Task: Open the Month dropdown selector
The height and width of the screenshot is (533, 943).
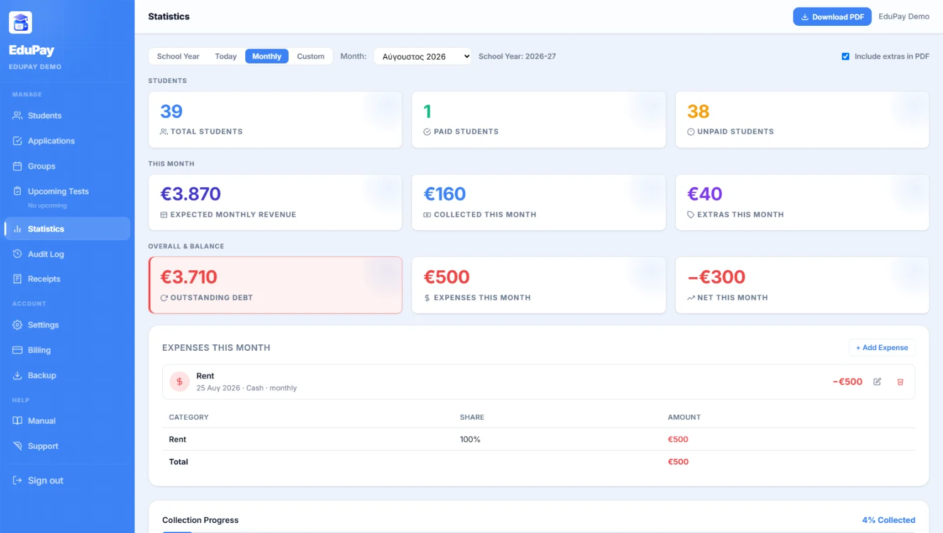Action: click(x=422, y=57)
